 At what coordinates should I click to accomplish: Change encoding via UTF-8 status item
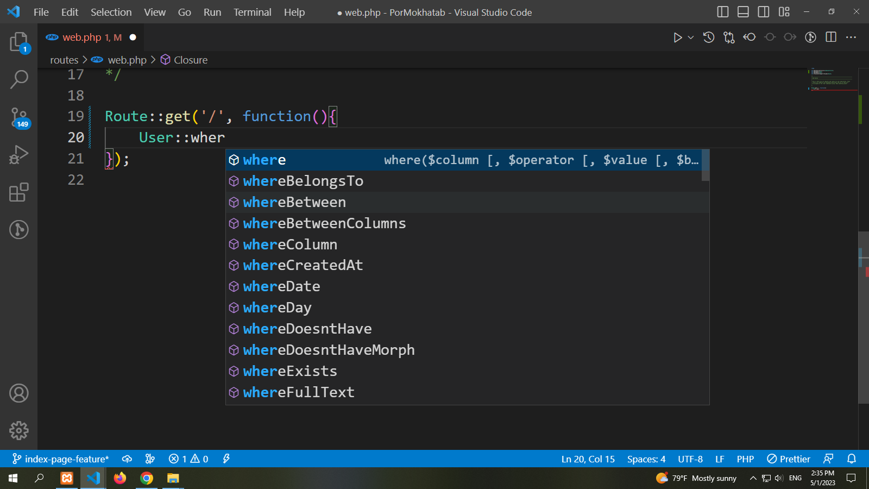[690, 459]
